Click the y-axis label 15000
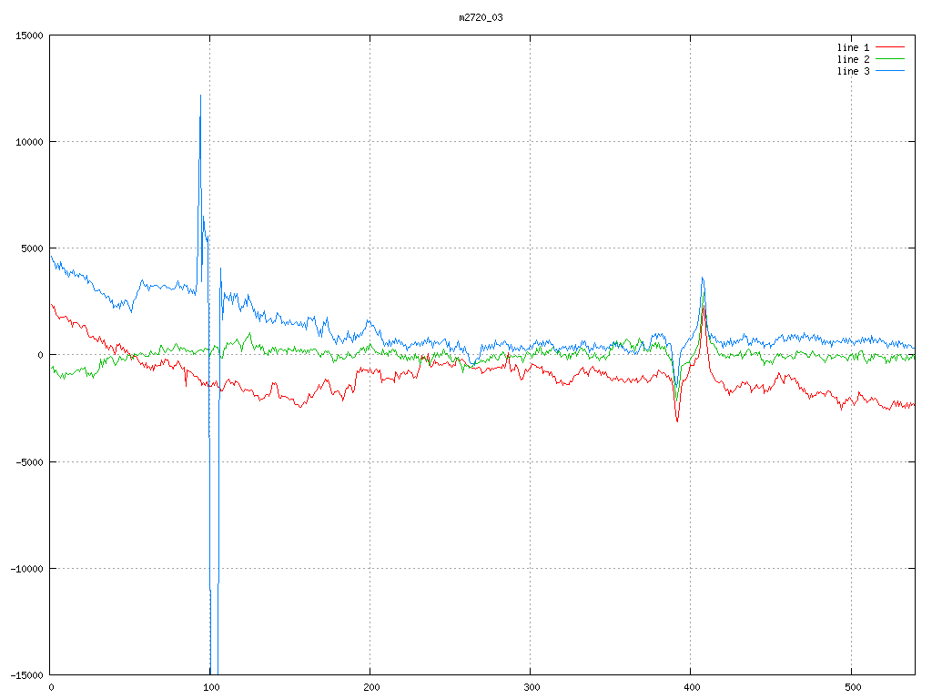 coord(30,35)
